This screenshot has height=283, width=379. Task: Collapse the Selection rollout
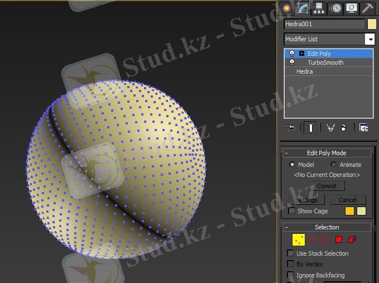(x=286, y=227)
